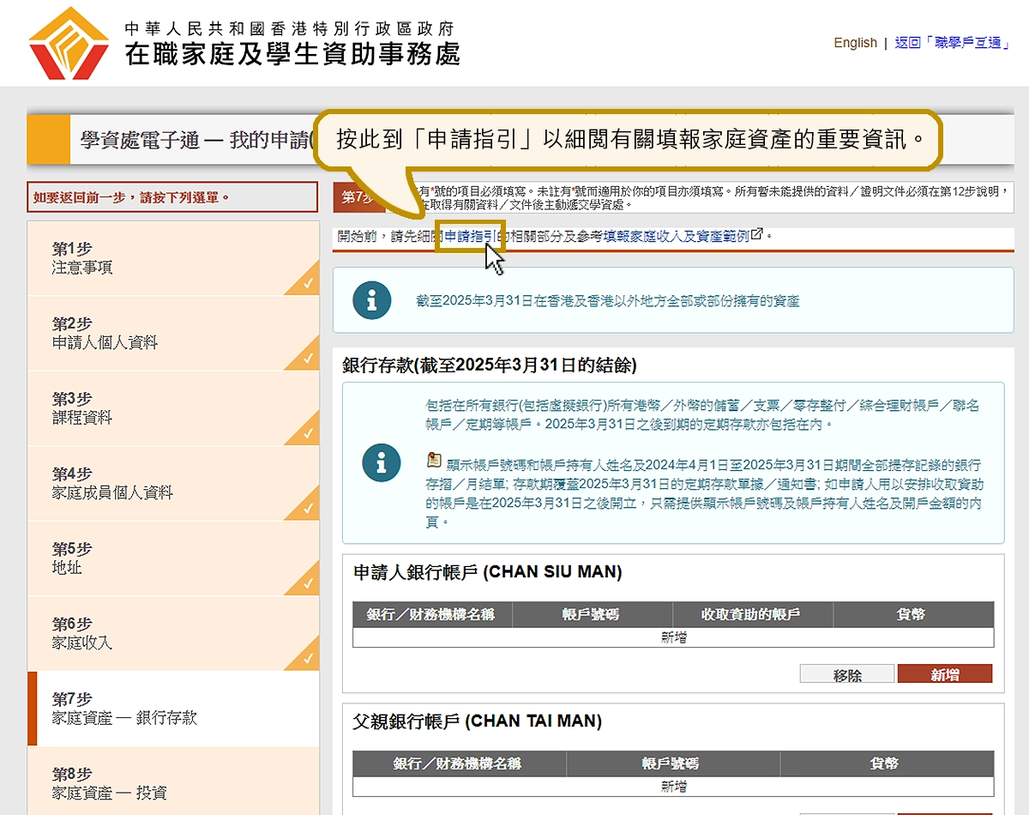
Task: Click the info icon beside the assets date notice
Action: 372,300
